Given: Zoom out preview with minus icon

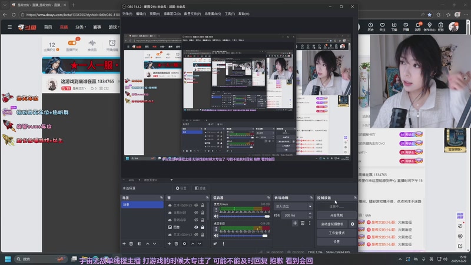Looking at the screenshot, I should [124, 180].
